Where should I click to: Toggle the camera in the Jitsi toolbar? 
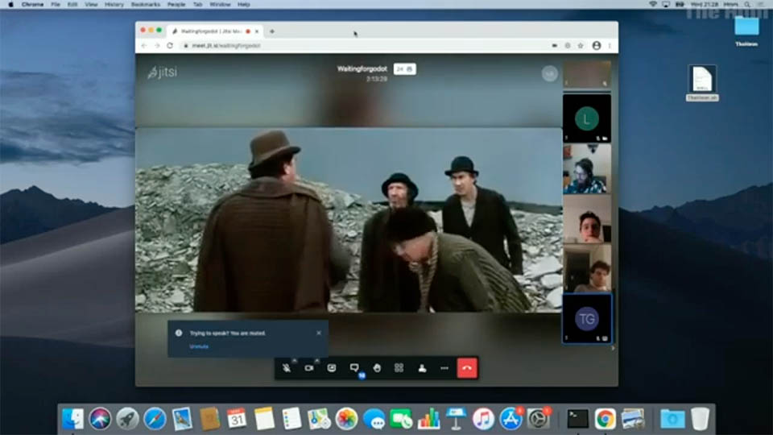click(309, 368)
